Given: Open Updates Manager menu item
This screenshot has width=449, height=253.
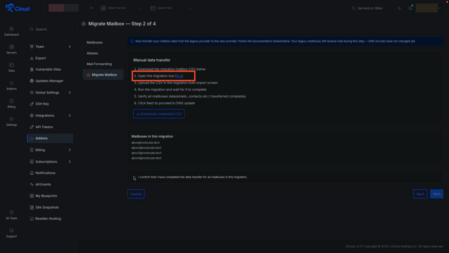Looking at the screenshot, I should (x=50, y=81).
